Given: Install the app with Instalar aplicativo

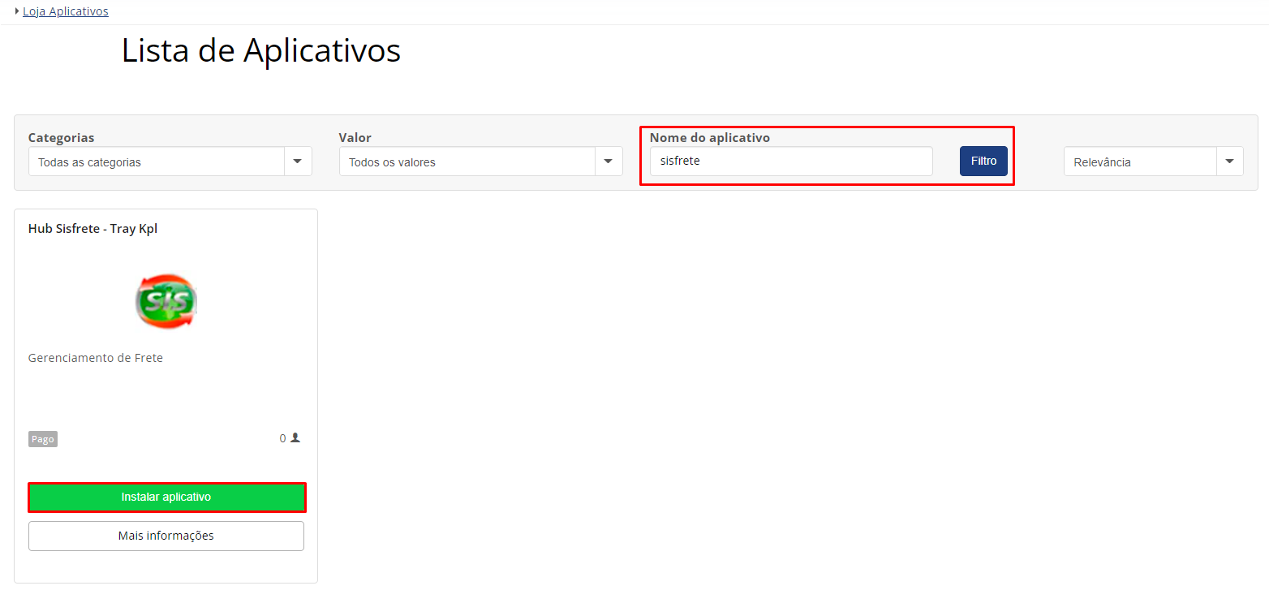Looking at the screenshot, I should pos(166,497).
